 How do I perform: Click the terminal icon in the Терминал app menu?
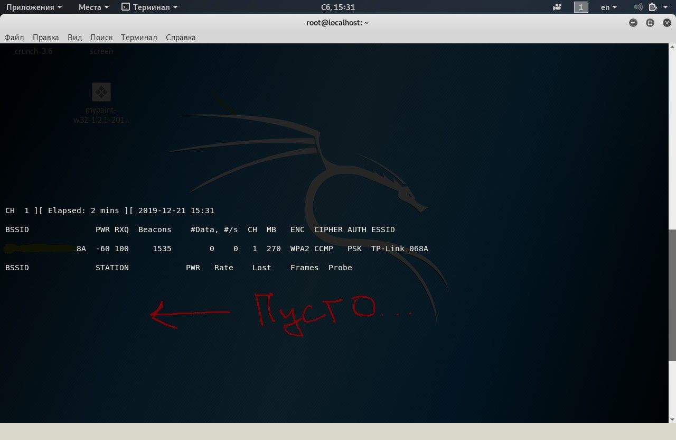125,7
